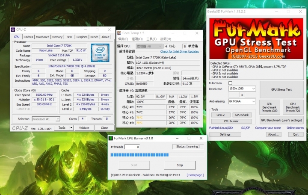Image resolution: width=308 pixels, height=195 pixels.
Task: Click the Intel Core i7 7700K name field in CPU-Z
Action: coord(59,46)
